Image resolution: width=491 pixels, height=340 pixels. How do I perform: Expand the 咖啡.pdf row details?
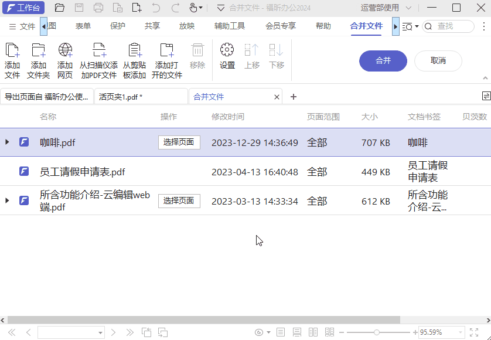6,142
